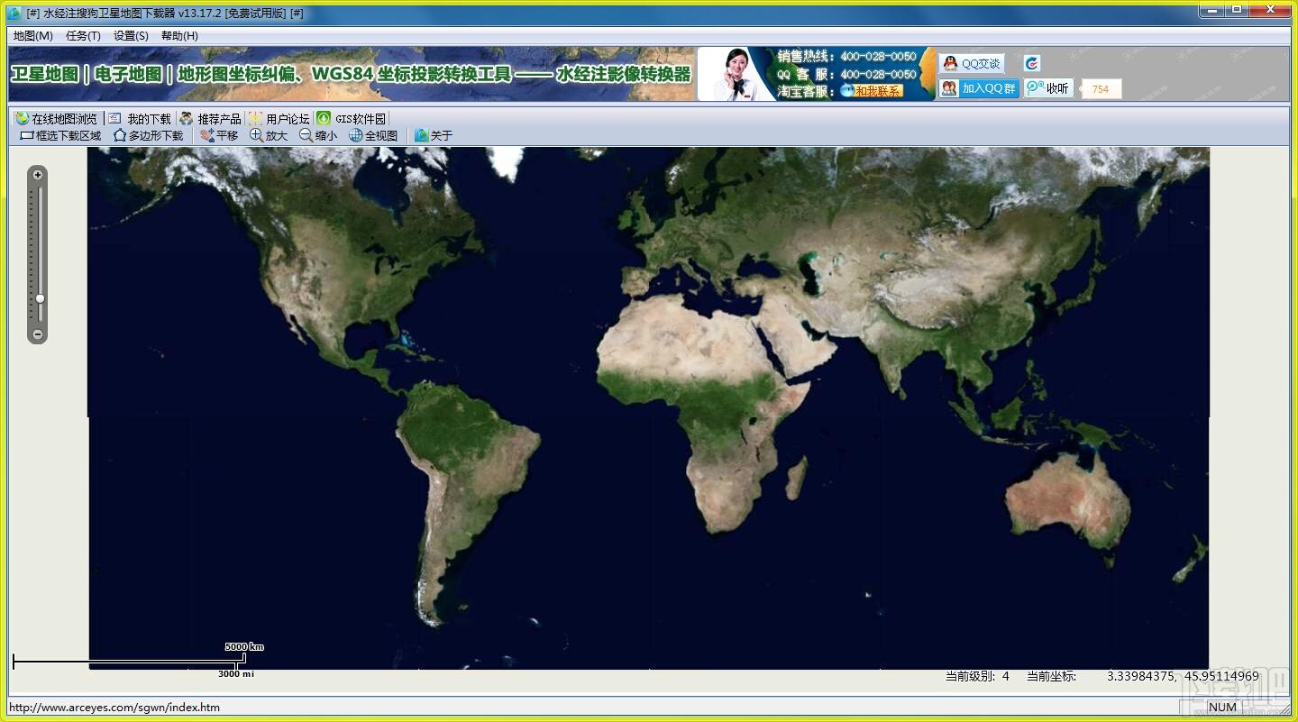1298x722 pixels.
Task: Click the 5000 km scale bar label
Action: click(244, 647)
